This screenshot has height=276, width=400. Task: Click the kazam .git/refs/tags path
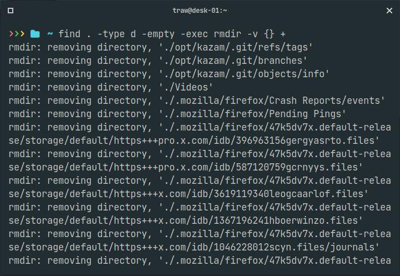[236, 47]
